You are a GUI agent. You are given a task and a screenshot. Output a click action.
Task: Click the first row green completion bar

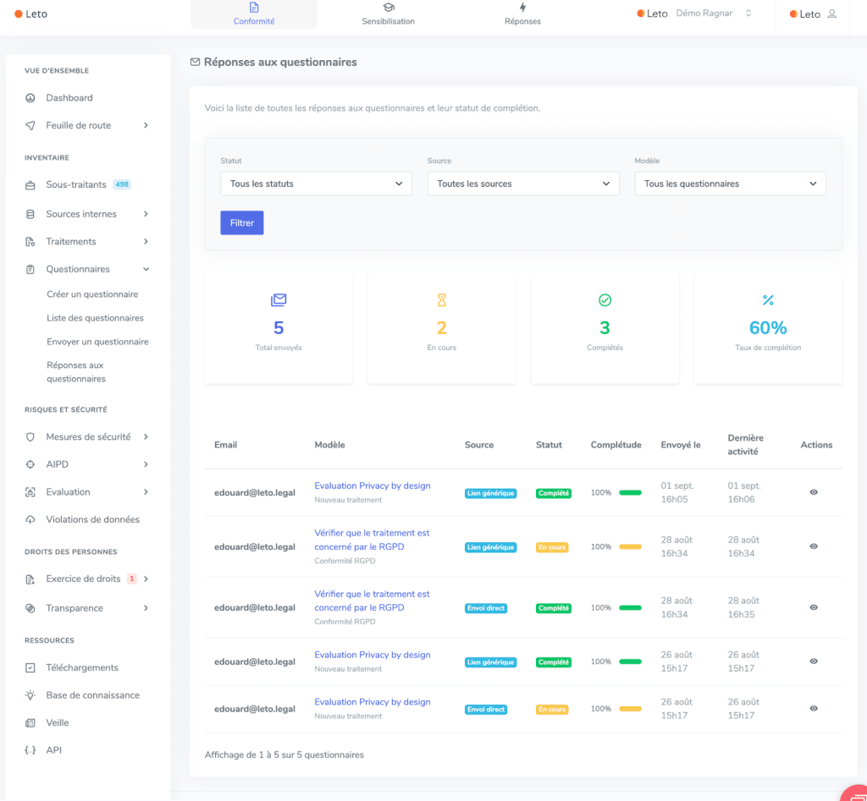630,492
